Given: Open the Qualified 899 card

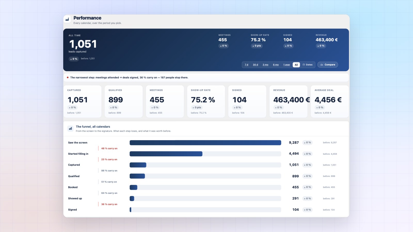Looking at the screenshot, I should click(124, 102).
